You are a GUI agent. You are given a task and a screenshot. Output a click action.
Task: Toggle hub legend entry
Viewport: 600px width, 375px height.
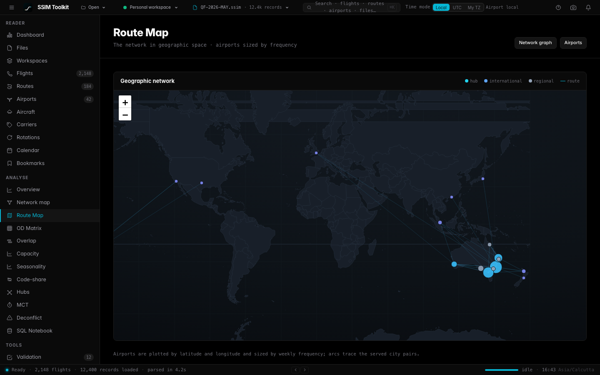(x=471, y=81)
